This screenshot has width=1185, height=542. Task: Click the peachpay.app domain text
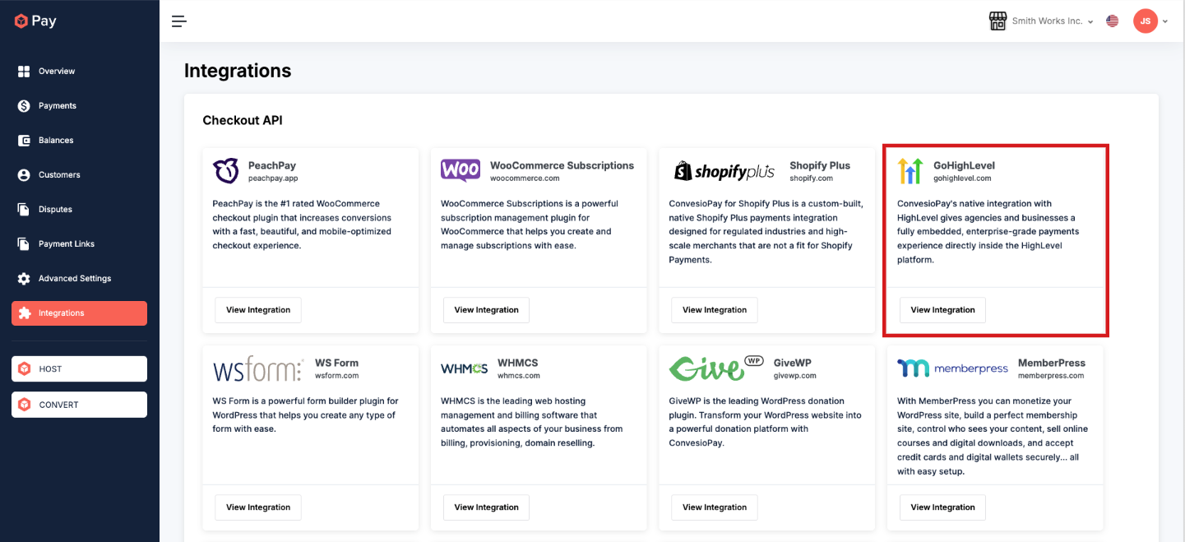(273, 178)
